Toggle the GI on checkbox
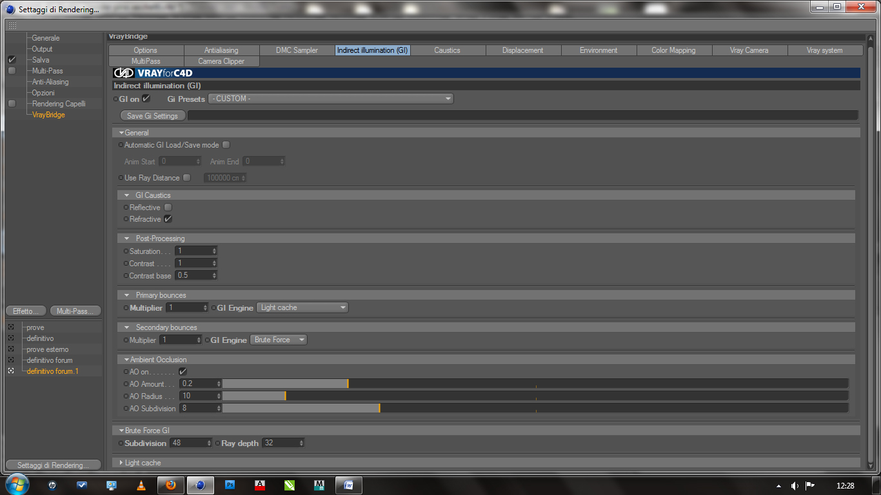Viewport: 881px width, 495px height. (146, 99)
